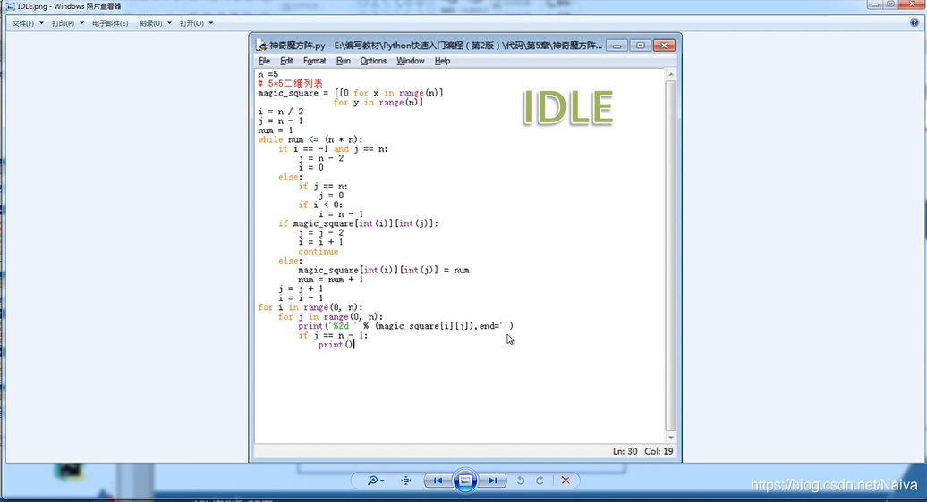Viewport: 927px width, 502px height.
Task: Click the 'continue' keyword line
Action: coord(318,251)
